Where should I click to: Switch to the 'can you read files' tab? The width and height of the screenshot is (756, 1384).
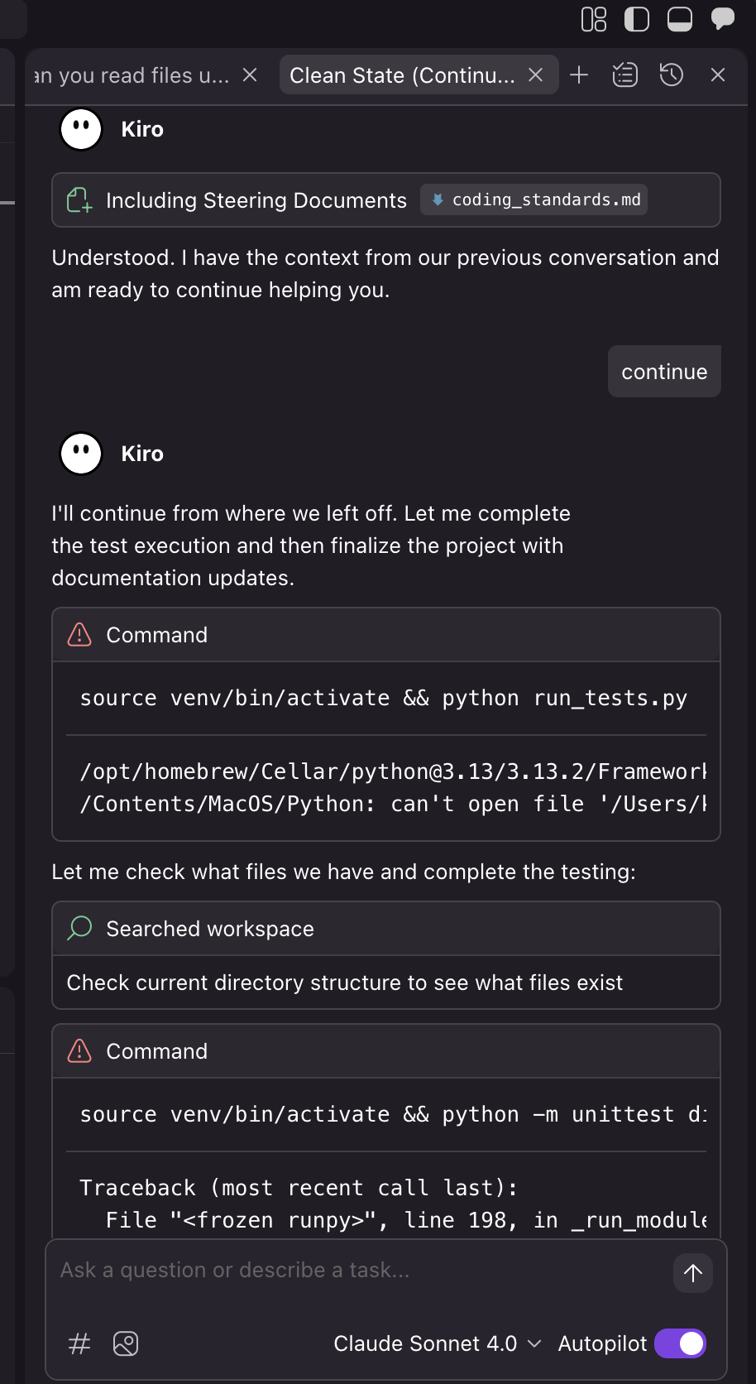(x=132, y=75)
